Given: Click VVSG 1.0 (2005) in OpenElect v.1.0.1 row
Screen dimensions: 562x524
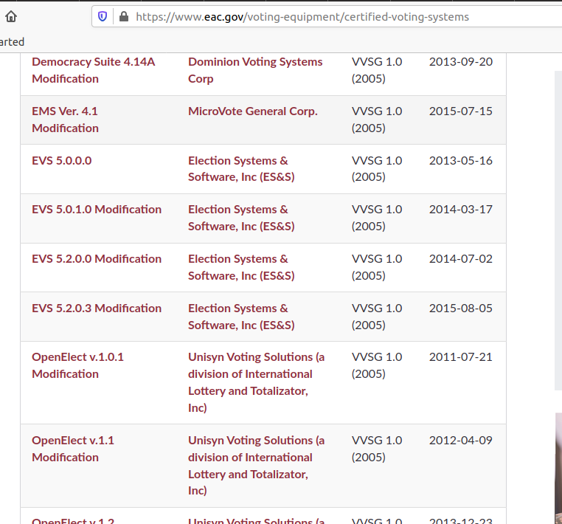Looking at the screenshot, I should [377, 365].
